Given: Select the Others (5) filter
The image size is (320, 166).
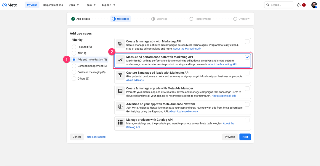Looking at the screenshot, I should [74, 78].
